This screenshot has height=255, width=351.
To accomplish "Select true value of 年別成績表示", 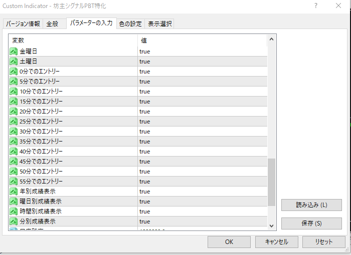I will click(x=144, y=191).
